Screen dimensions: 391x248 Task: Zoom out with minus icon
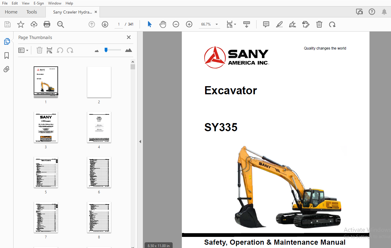point(176,24)
